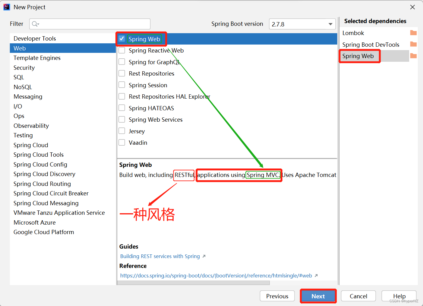The height and width of the screenshot is (306, 423).
Task: Open the docs.spring.io reference link
Action: [216, 276]
